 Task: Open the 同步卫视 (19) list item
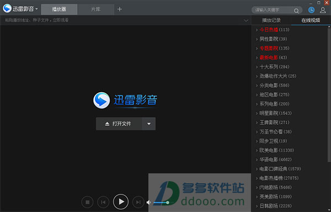(271, 141)
